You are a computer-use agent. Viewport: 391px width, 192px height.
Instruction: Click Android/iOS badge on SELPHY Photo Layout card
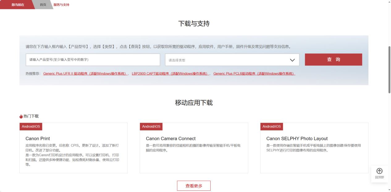pos(271,127)
